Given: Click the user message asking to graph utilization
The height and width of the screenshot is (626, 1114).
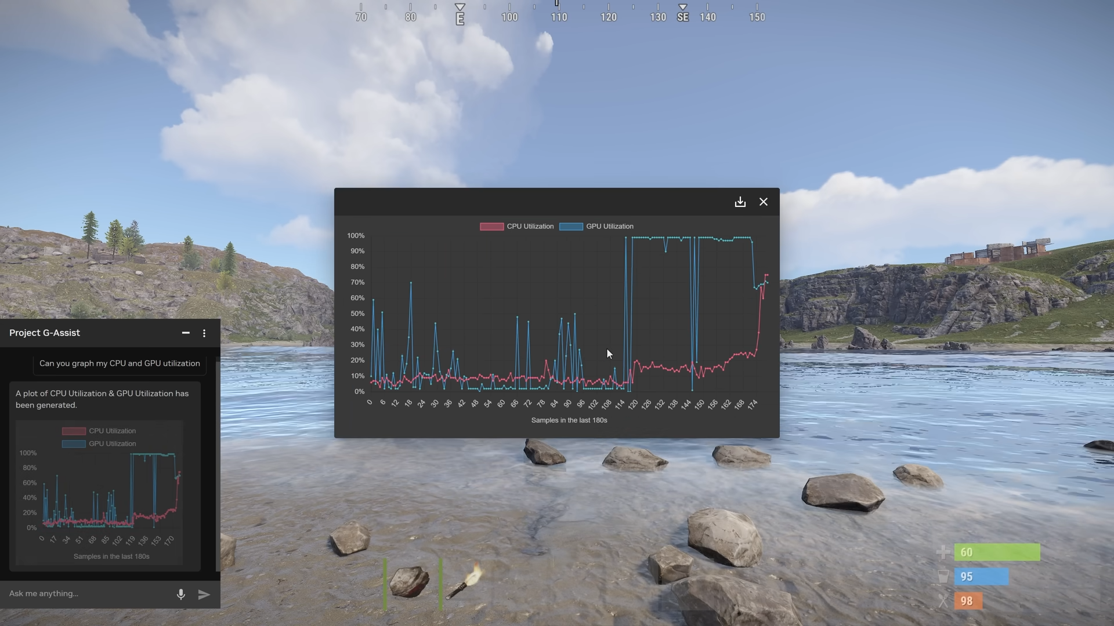Looking at the screenshot, I should pyautogui.click(x=119, y=363).
